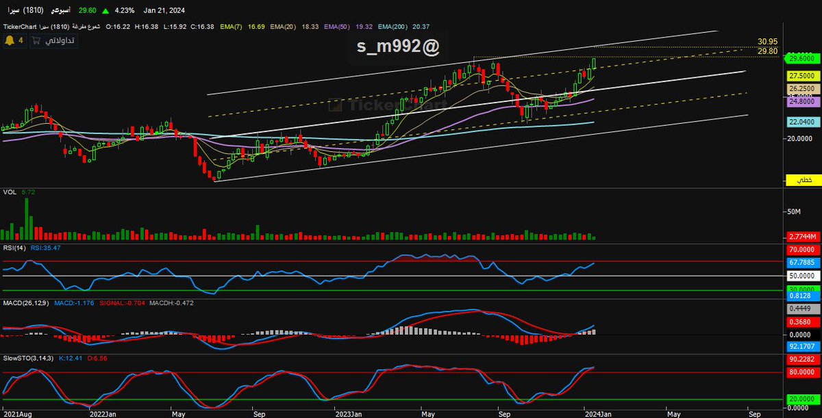Screen dimensions: 822x418
Task: Click the K:12.41 stochastic readout
Action: click(71, 358)
